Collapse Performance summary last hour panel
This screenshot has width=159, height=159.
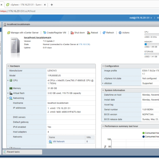[x=103, y=126]
